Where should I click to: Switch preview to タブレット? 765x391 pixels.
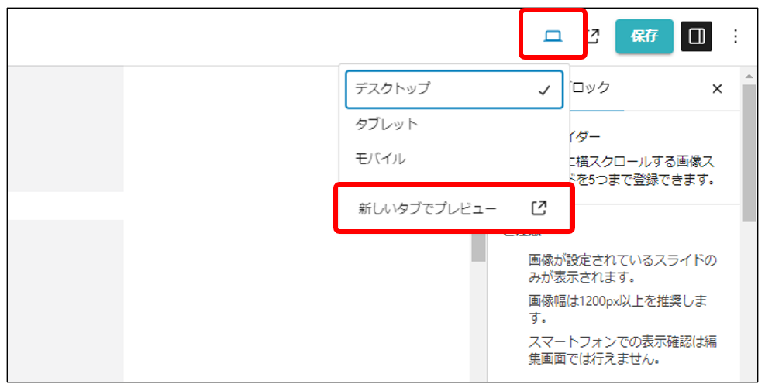pyautogui.click(x=387, y=124)
